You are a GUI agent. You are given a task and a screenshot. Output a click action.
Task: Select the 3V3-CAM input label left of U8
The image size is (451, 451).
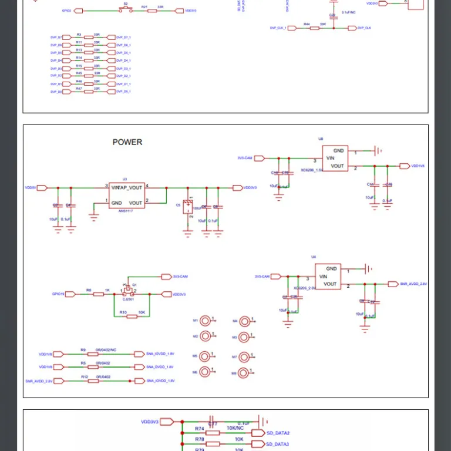click(x=245, y=158)
